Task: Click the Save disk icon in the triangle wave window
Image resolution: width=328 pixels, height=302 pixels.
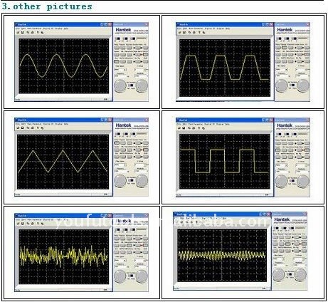Action: coord(23,127)
